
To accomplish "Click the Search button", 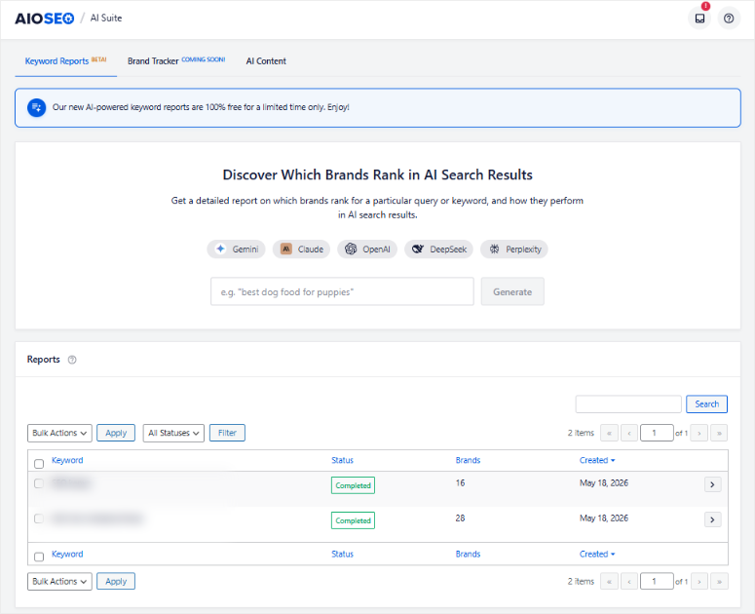I will coord(706,404).
